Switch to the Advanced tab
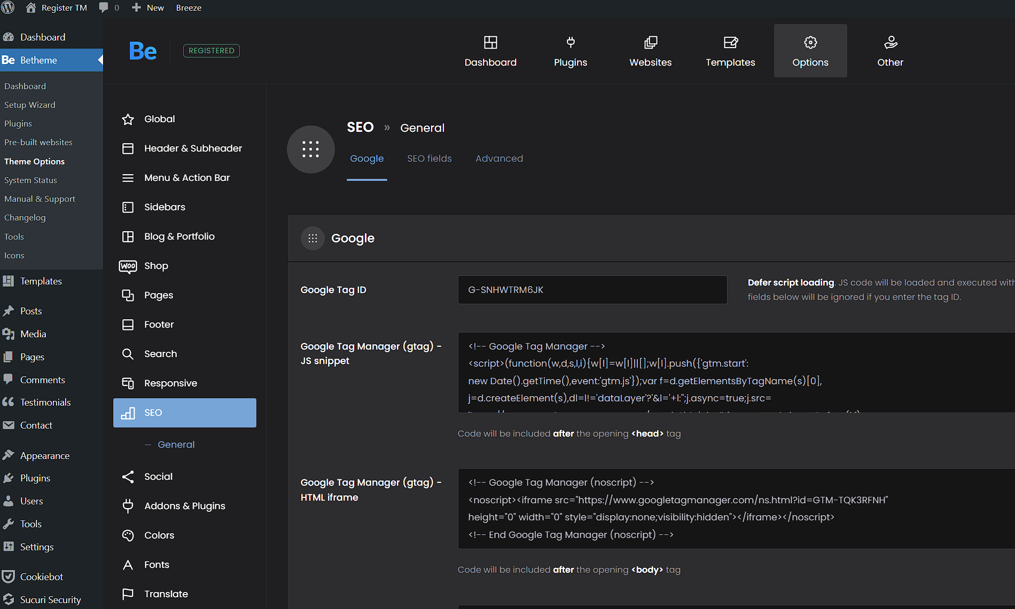This screenshot has height=609, width=1015. click(499, 159)
